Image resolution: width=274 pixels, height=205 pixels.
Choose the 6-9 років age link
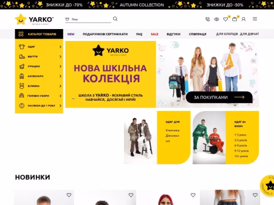(x=241, y=145)
